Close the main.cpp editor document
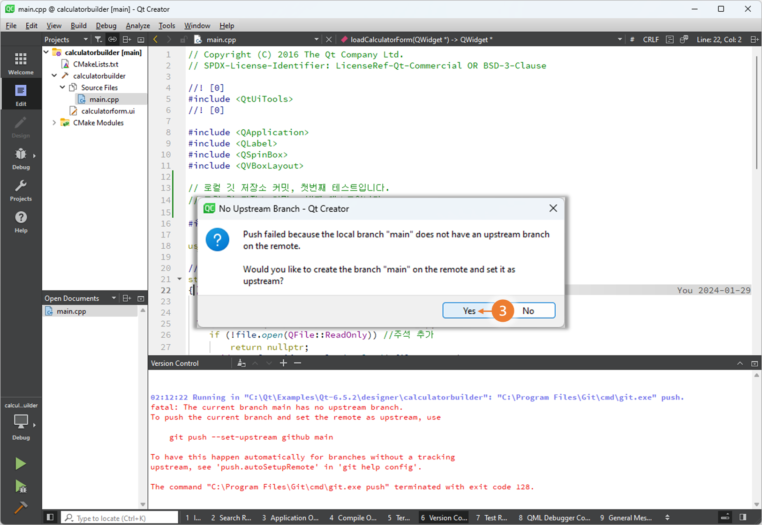 click(x=329, y=39)
